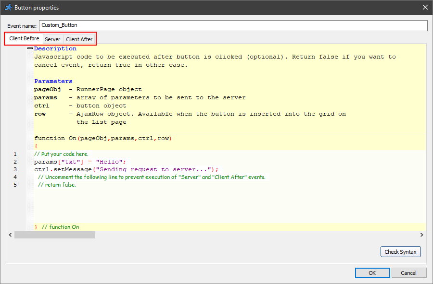Confirm changes with the OK button
Viewport: 433px width, 284px height.
tap(372, 272)
